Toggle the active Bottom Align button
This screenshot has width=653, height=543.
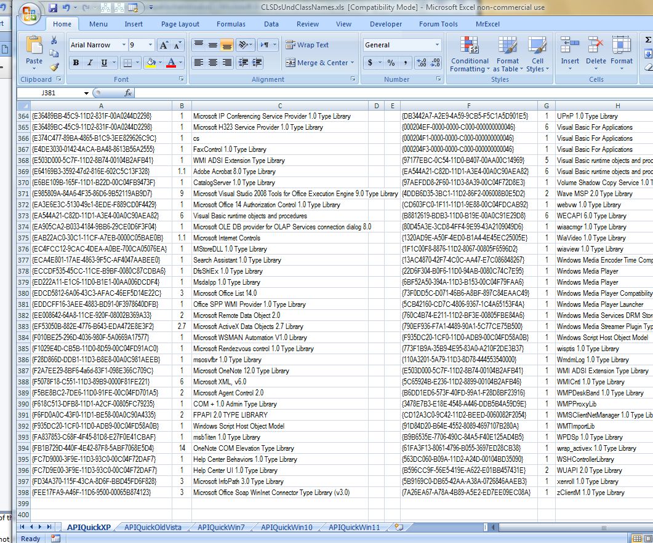227,44
